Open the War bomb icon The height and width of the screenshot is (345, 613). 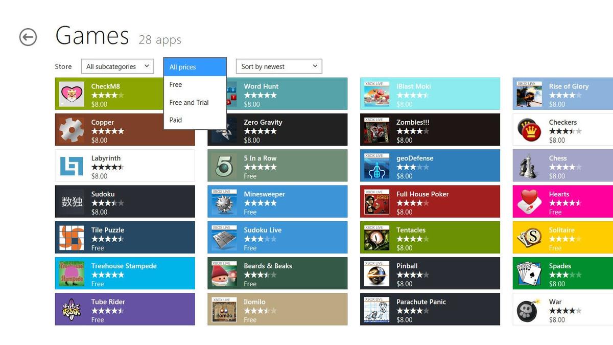pos(529,309)
